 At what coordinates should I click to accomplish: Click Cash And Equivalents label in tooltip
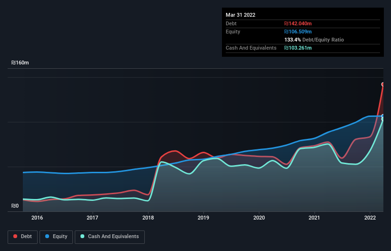click(251, 48)
